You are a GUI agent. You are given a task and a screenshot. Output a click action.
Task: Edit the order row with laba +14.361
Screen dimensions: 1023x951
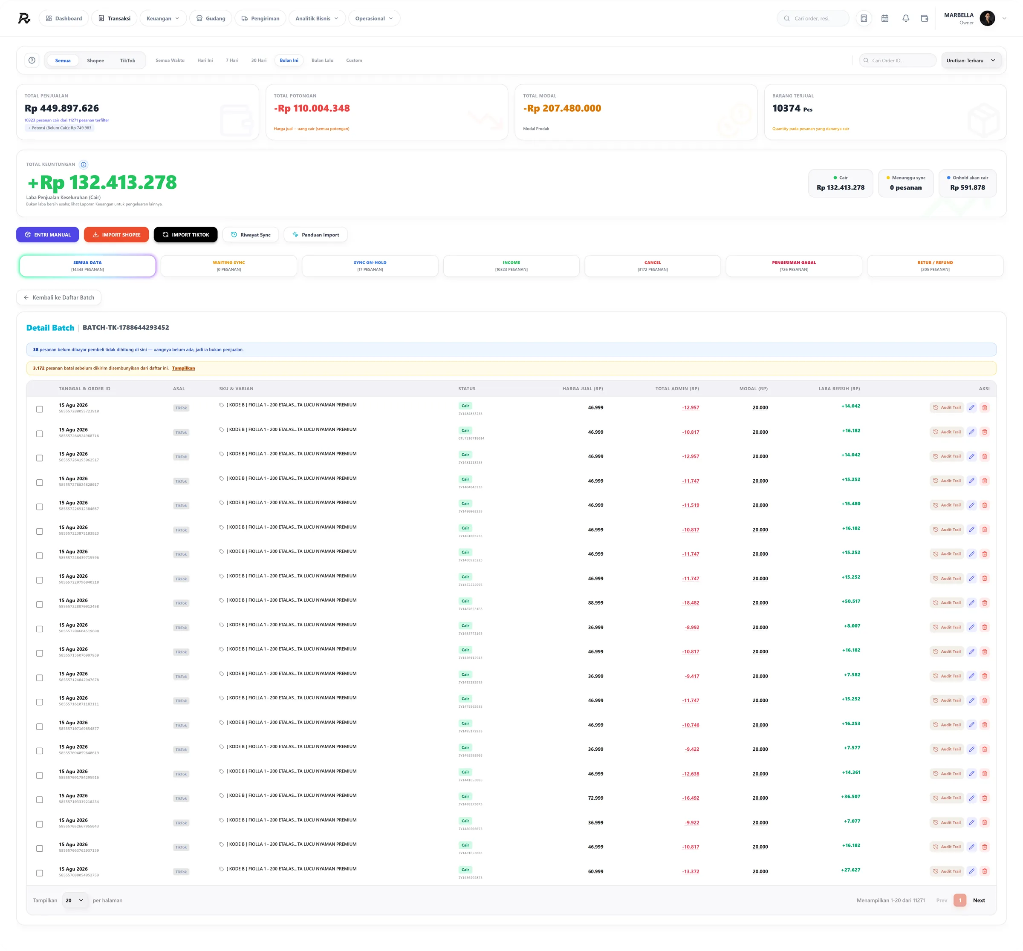pyautogui.click(x=971, y=774)
